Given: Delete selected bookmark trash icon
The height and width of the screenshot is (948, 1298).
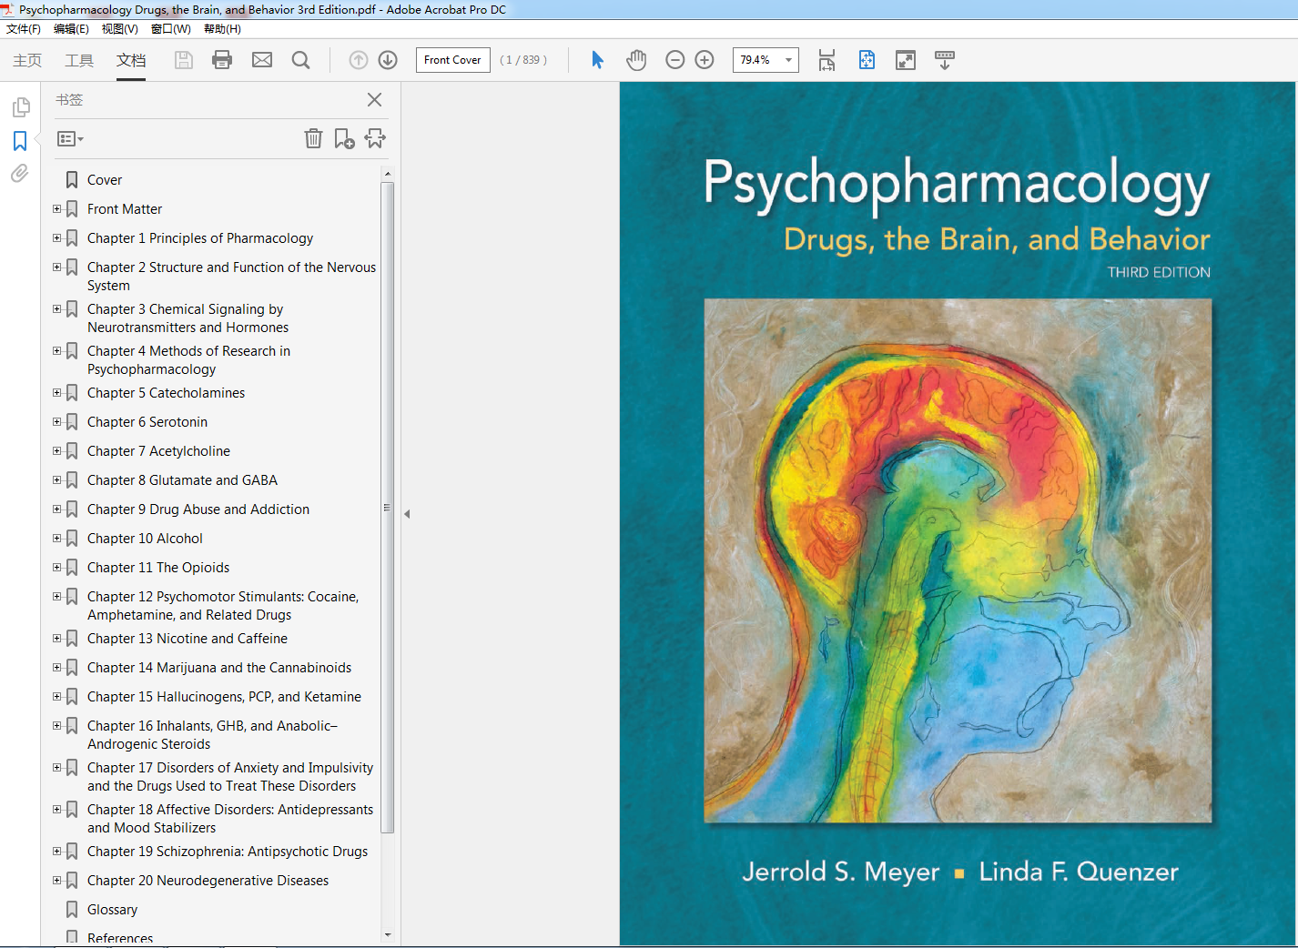Looking at the screenshot, I should (313, 138).
